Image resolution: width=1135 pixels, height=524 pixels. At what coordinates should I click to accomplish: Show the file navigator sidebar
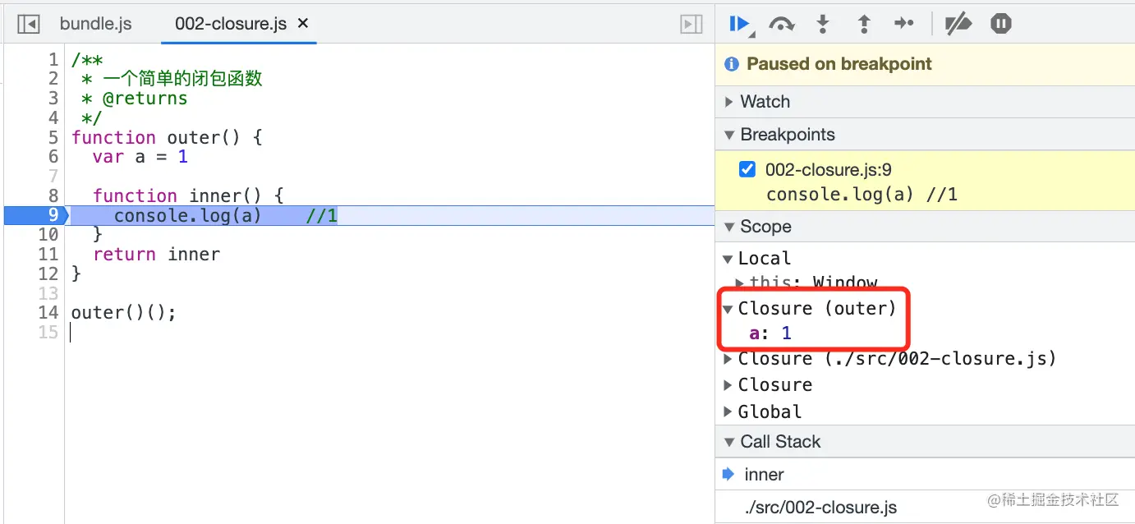[x=29, y=24]
